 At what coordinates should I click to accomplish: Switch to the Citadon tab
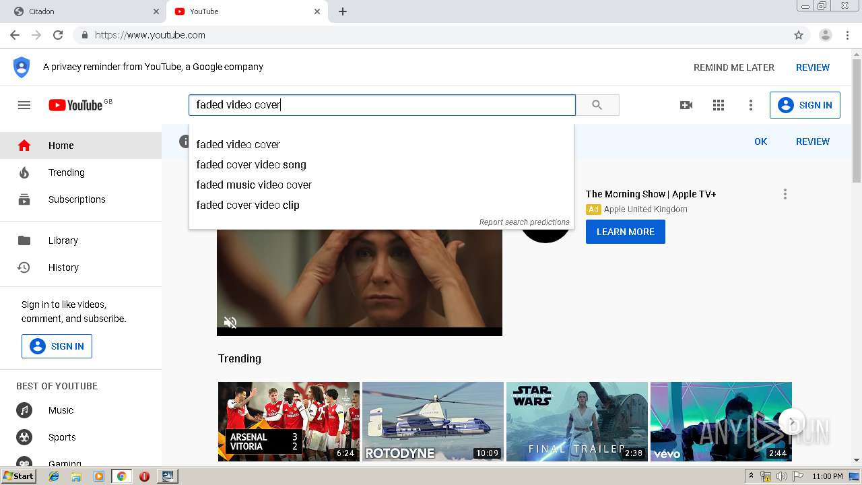pyautogui.click(x=83, y=11)
